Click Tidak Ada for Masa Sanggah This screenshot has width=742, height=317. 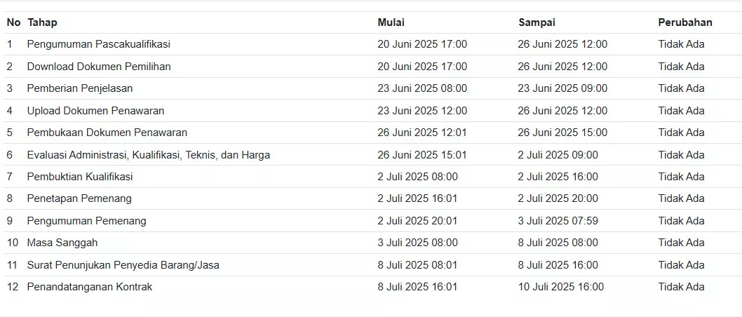coord(681,243)
